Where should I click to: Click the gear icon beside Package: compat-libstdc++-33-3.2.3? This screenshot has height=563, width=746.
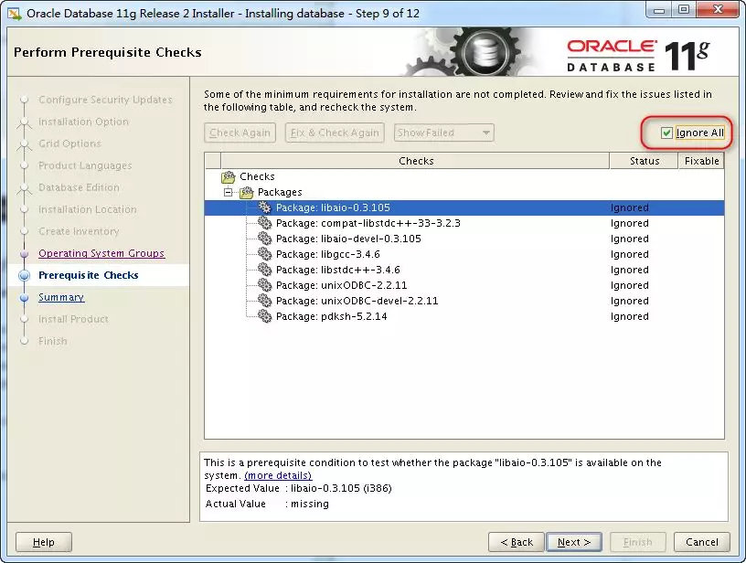(264, 223)
